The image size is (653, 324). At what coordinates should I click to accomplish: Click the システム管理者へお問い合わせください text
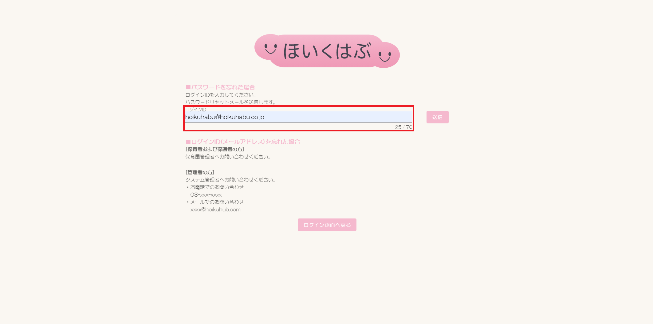pos(230,180)
